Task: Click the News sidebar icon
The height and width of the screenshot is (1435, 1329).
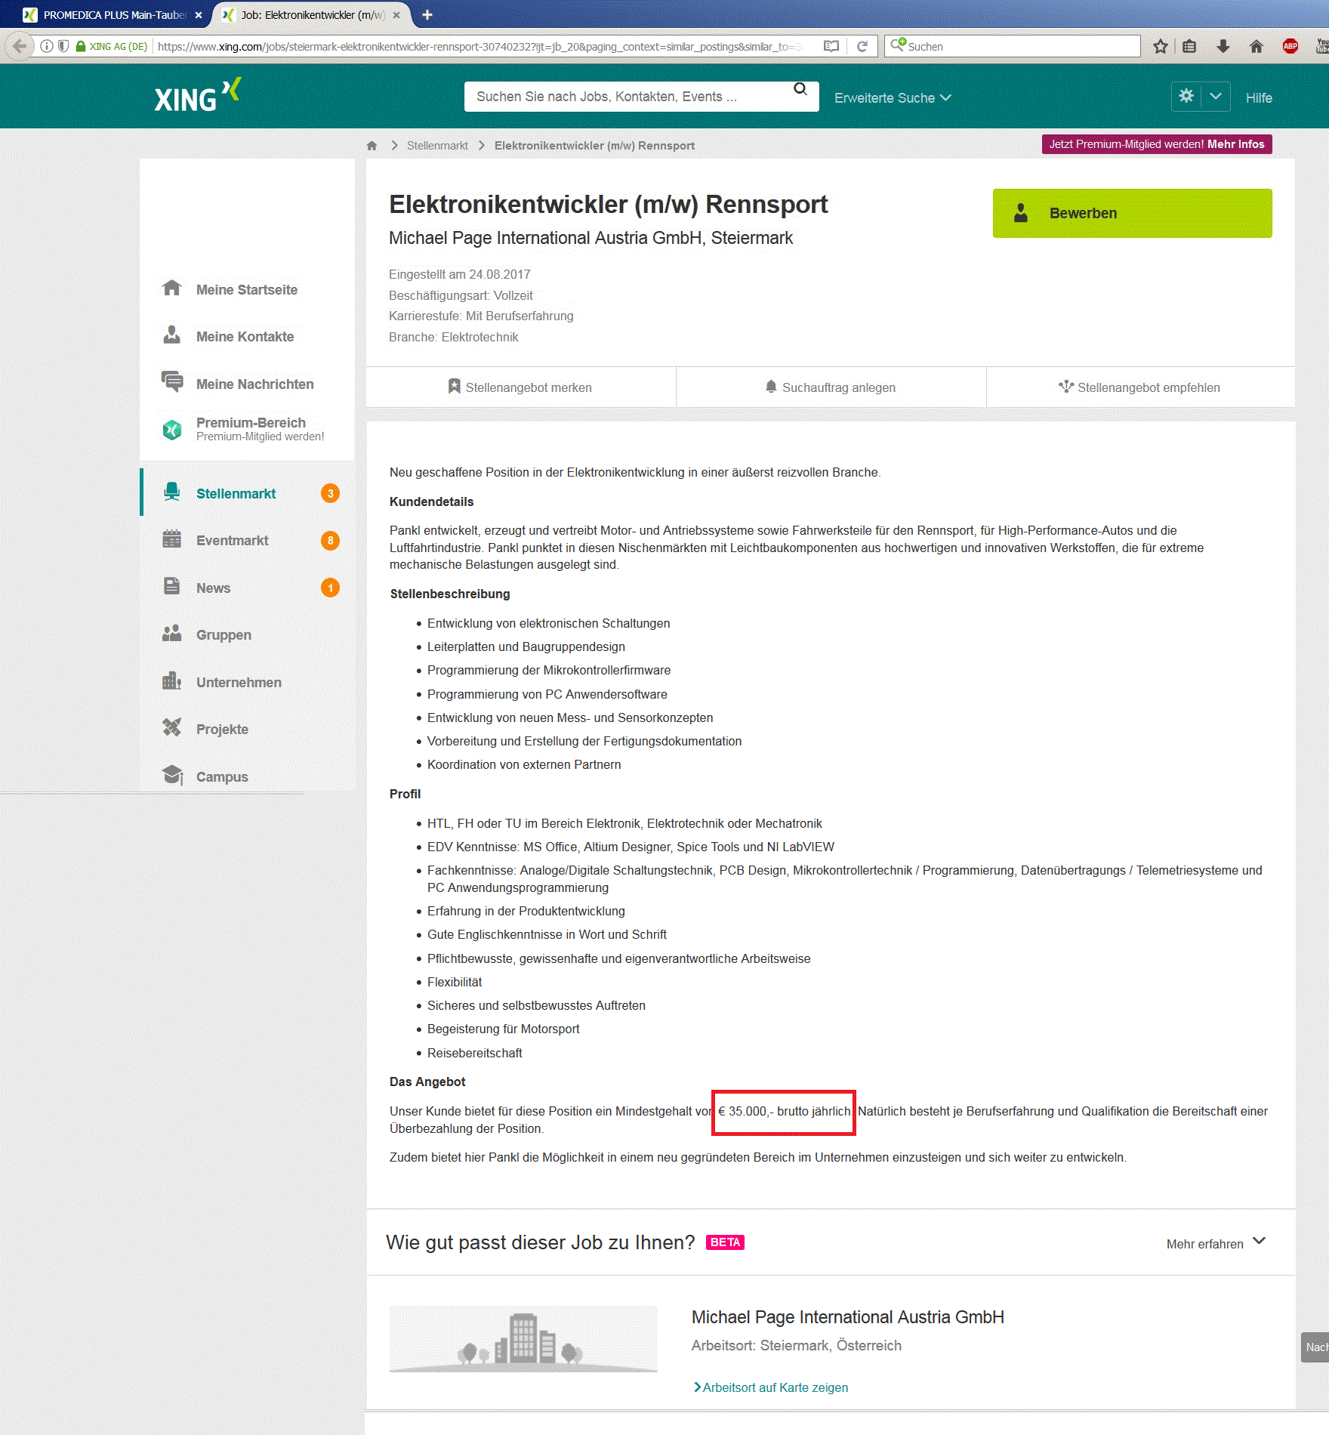Action: pos(172,587)
